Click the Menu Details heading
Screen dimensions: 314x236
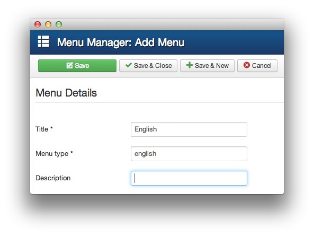[x=66, y=93]
